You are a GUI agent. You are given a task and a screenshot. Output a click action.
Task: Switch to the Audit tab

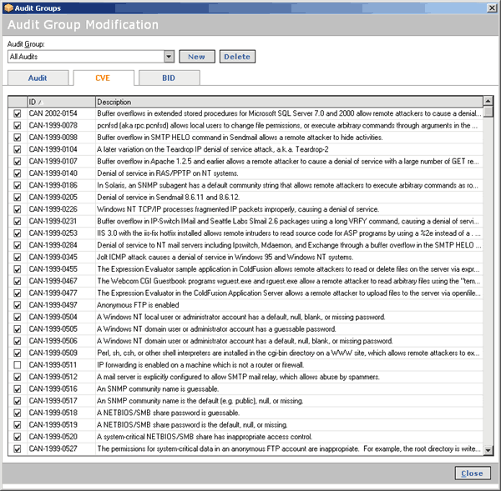click(x=38, y=78)
